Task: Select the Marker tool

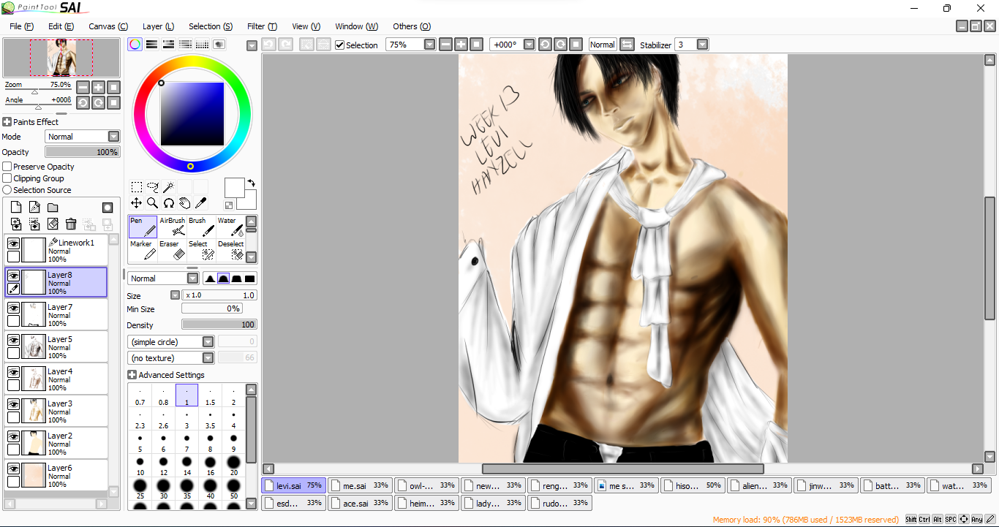Action: coord(143,251)
